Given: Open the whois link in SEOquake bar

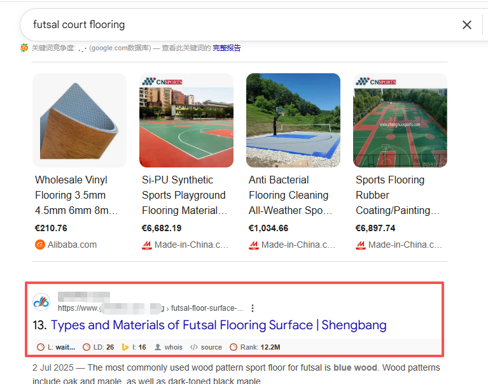Looking at the screenshot, I should [173, 347].
